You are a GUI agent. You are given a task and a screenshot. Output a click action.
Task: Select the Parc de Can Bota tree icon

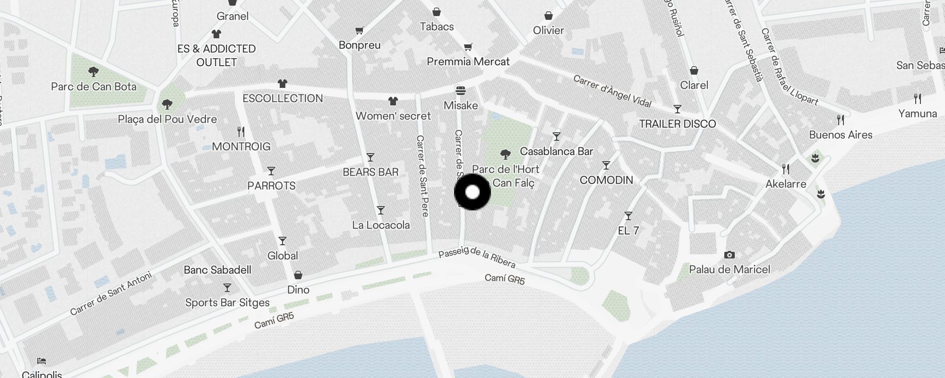(94, 72)
